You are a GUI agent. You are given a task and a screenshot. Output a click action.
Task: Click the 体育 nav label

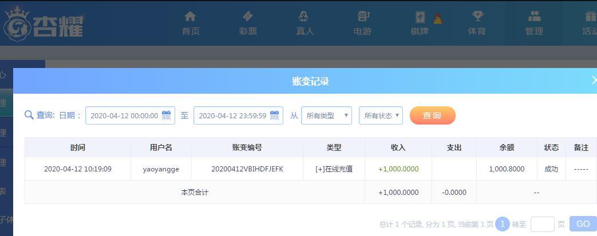[x=477, y=31]
